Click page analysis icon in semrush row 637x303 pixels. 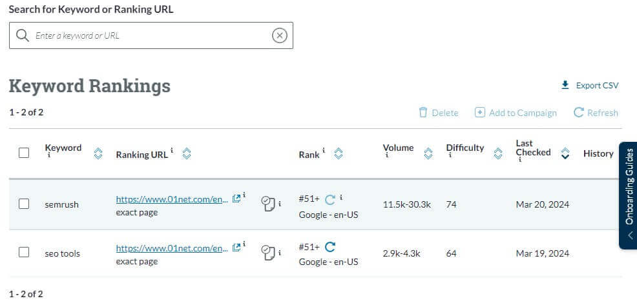point(267,204)
